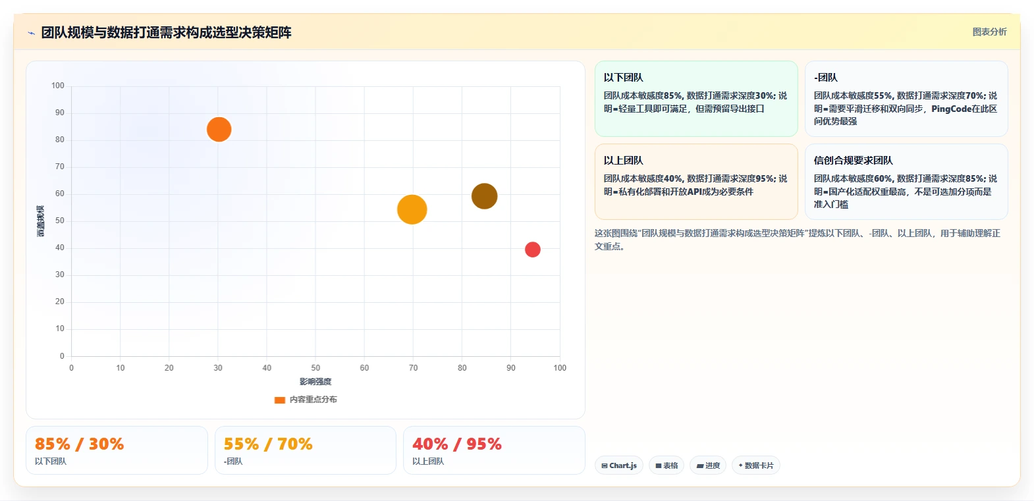Viewport: 1034px width, 501px height.
Task: Click the 影响强度 x-axis label
Action: [x=315, y=382]
